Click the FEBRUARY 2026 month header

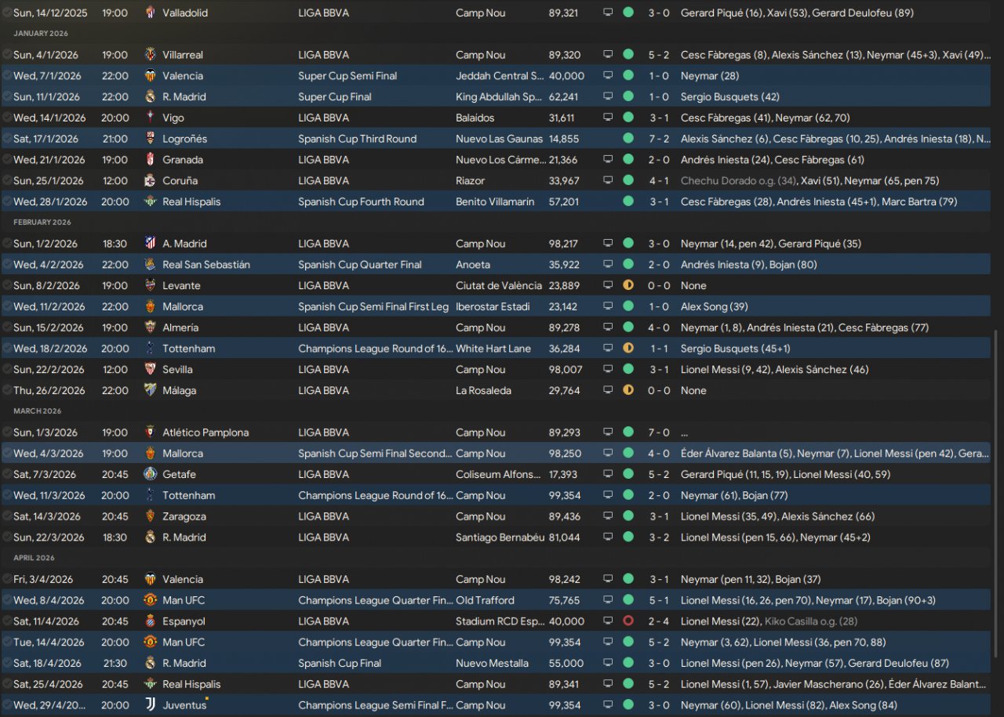pyautogui.click(x=42, y=223)
